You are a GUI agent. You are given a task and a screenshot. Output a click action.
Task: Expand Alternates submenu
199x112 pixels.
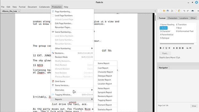click(72, 90)
